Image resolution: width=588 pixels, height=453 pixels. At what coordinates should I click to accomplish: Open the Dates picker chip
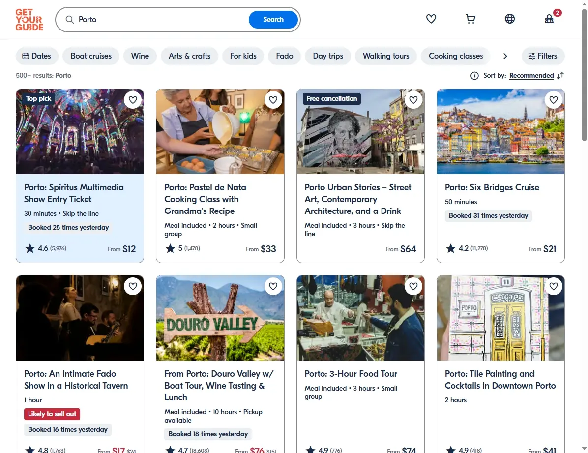tap(37, 56)
